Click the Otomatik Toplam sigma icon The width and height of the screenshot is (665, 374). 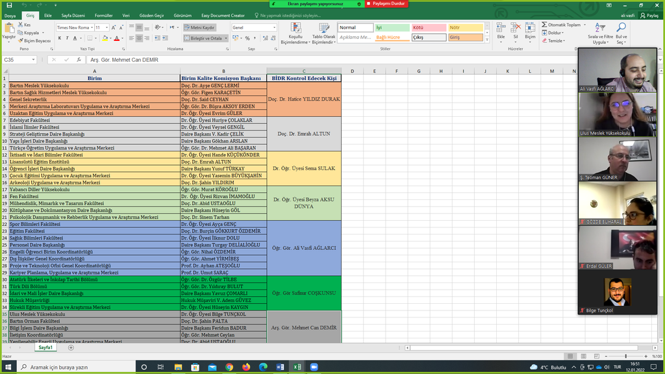click(545, 25)
